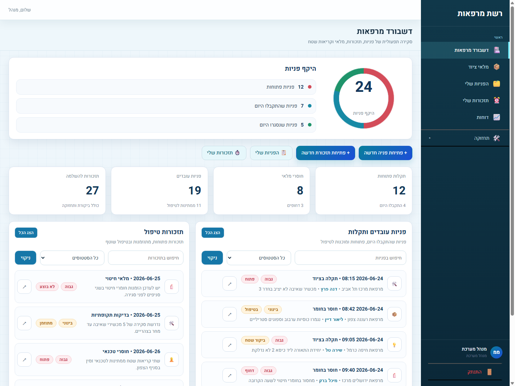Click הצג הכל in תזכורות טיפול

coord(26,233)
